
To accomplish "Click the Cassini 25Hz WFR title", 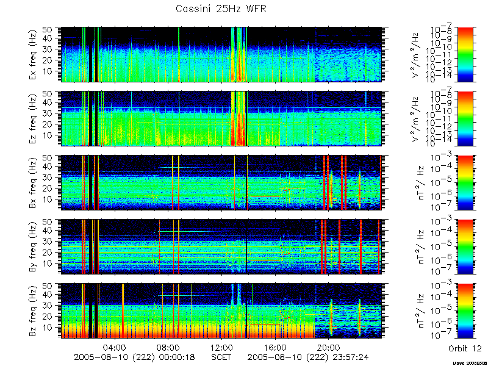I will (x=221, y=9).
